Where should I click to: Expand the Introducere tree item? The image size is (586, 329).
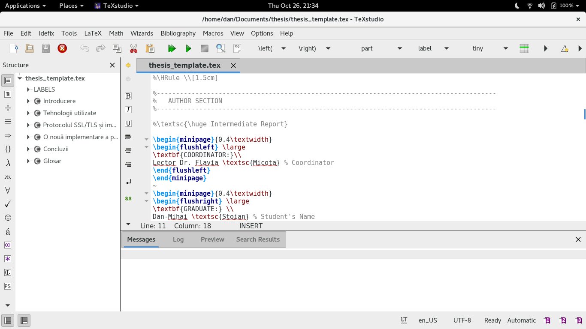[28, 101]
